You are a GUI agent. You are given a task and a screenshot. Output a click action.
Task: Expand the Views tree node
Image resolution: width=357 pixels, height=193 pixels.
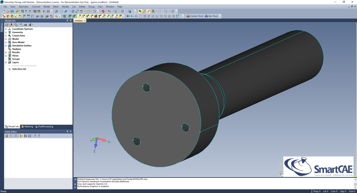click(x=6, y=56)
